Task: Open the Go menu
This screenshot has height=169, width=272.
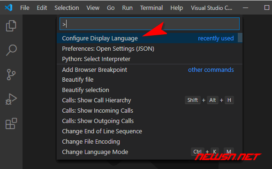Action: coord(111,8)
